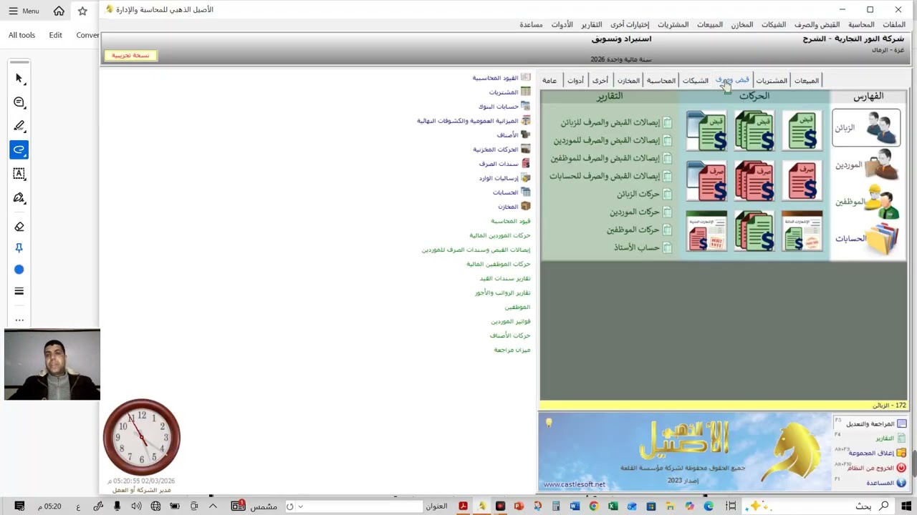917x515 pixels.
Task: Select the employees (الموظفين) index icon
Action: (866, 202)
